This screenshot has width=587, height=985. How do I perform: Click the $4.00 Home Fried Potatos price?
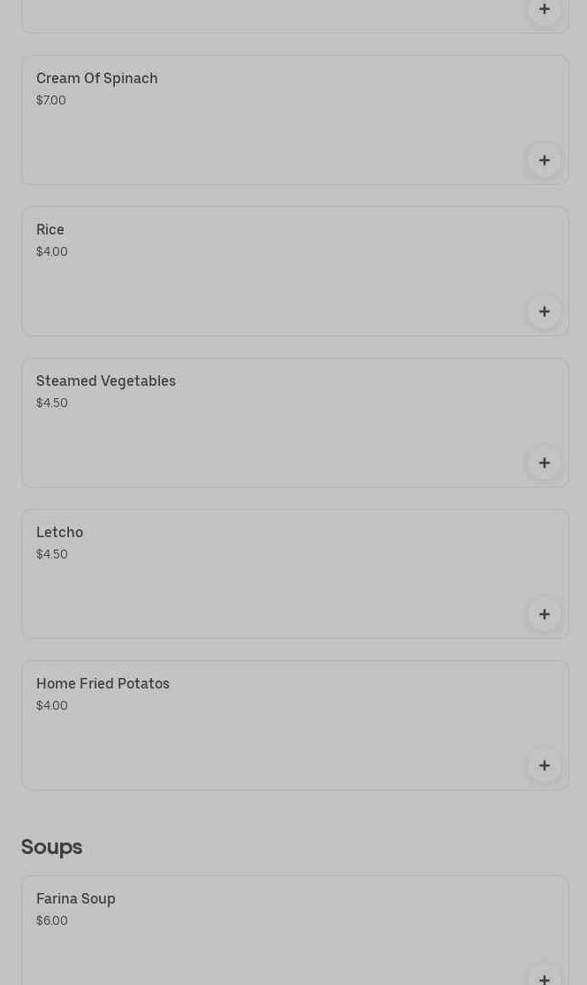(52, 705)
